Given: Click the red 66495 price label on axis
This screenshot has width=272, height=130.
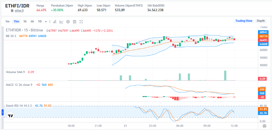Looking at the screenshot, I should point(263,40).
